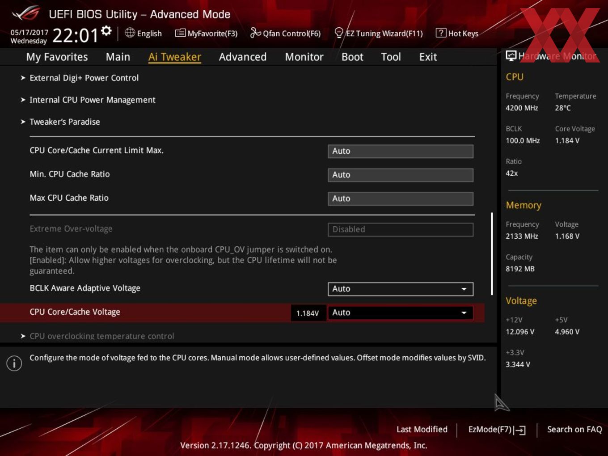Click the 2133 MHz memory frequency value
Viewport: 608px width, 456px height.
522,236
